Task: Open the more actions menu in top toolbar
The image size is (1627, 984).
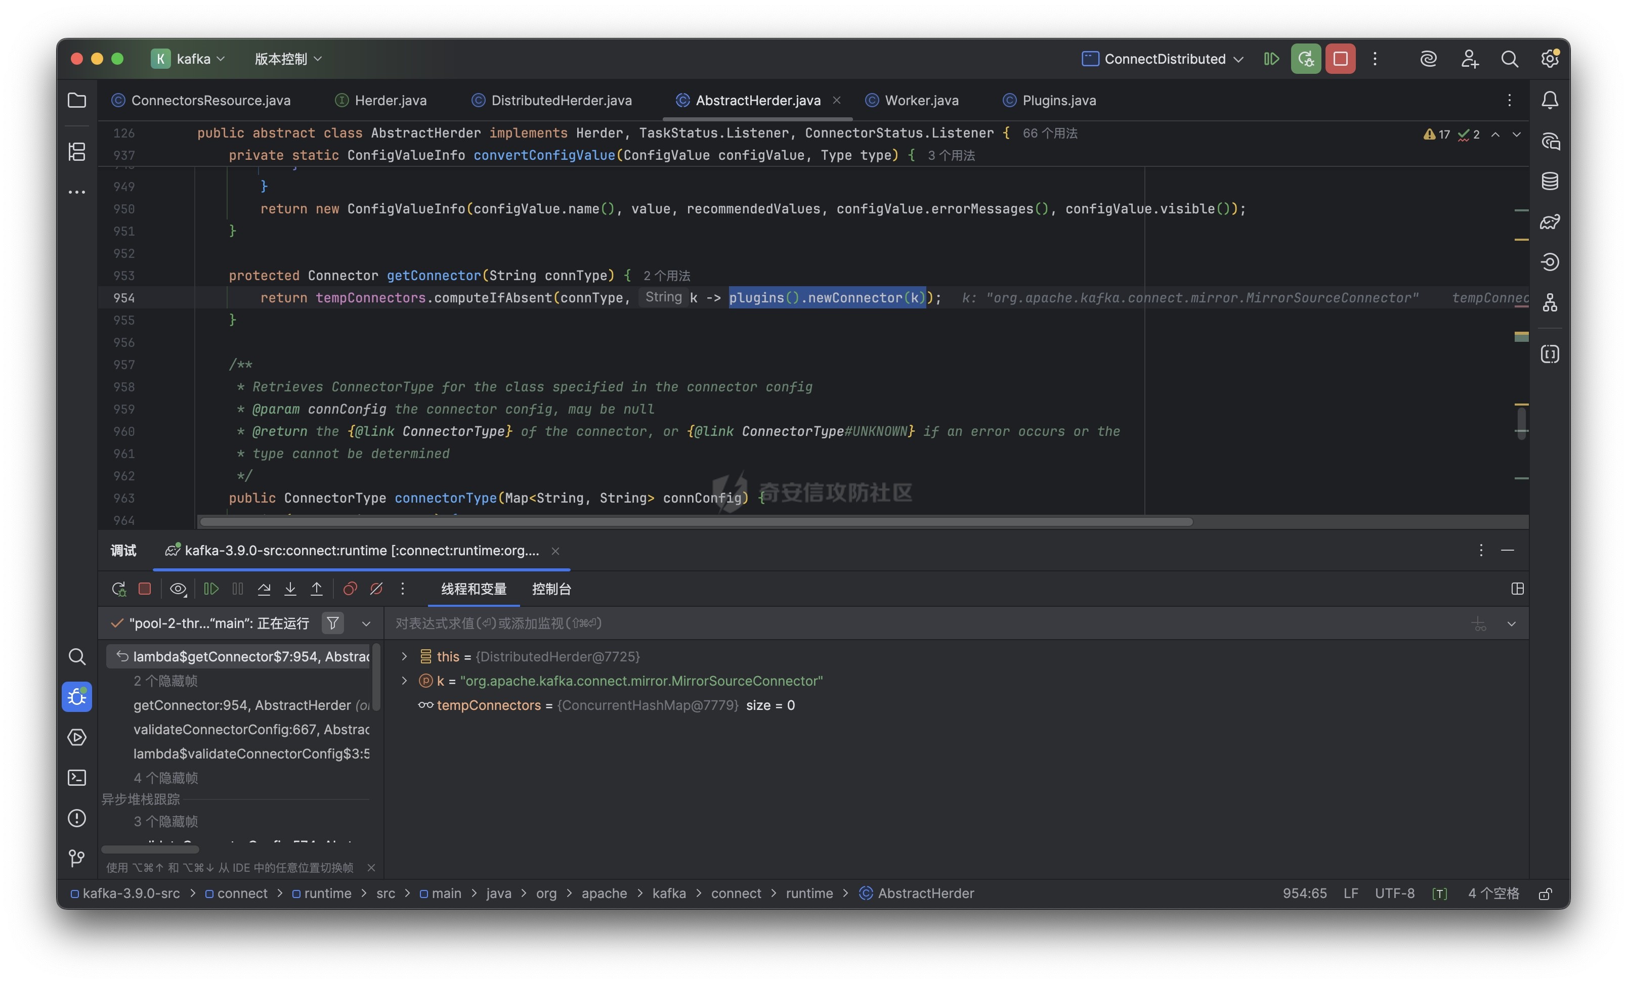Action: pos(1375,59)
